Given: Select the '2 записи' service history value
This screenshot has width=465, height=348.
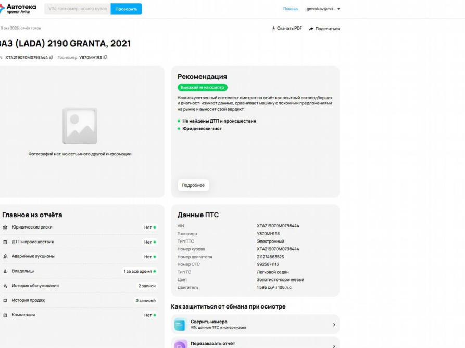Looking at the screenshot, I should tap(147, 286).
